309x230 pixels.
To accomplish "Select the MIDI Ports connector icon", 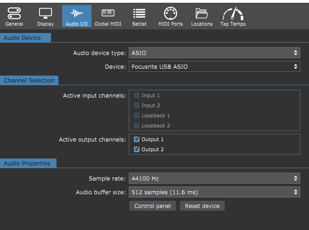I will point(170,14).
